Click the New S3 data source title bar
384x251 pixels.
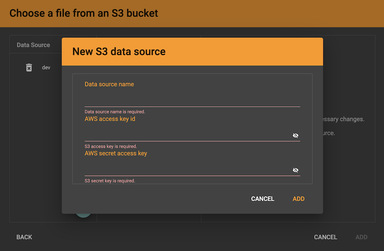(x=119, y=52)
